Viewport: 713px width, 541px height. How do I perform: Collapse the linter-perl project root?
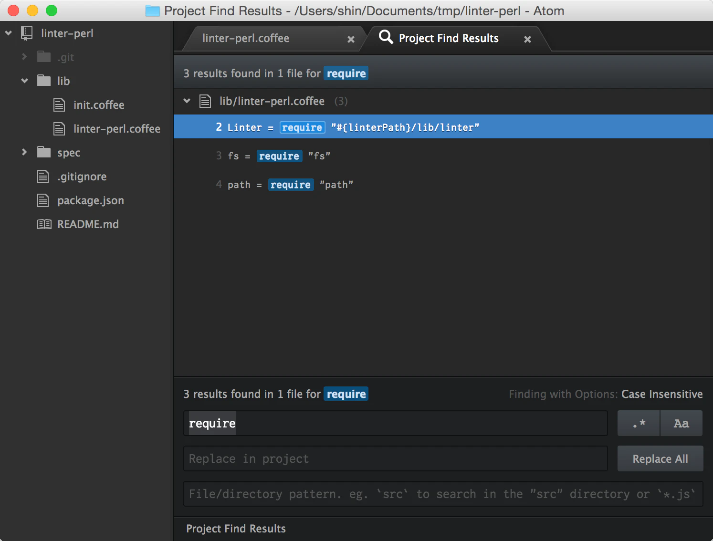coord(8,33)
